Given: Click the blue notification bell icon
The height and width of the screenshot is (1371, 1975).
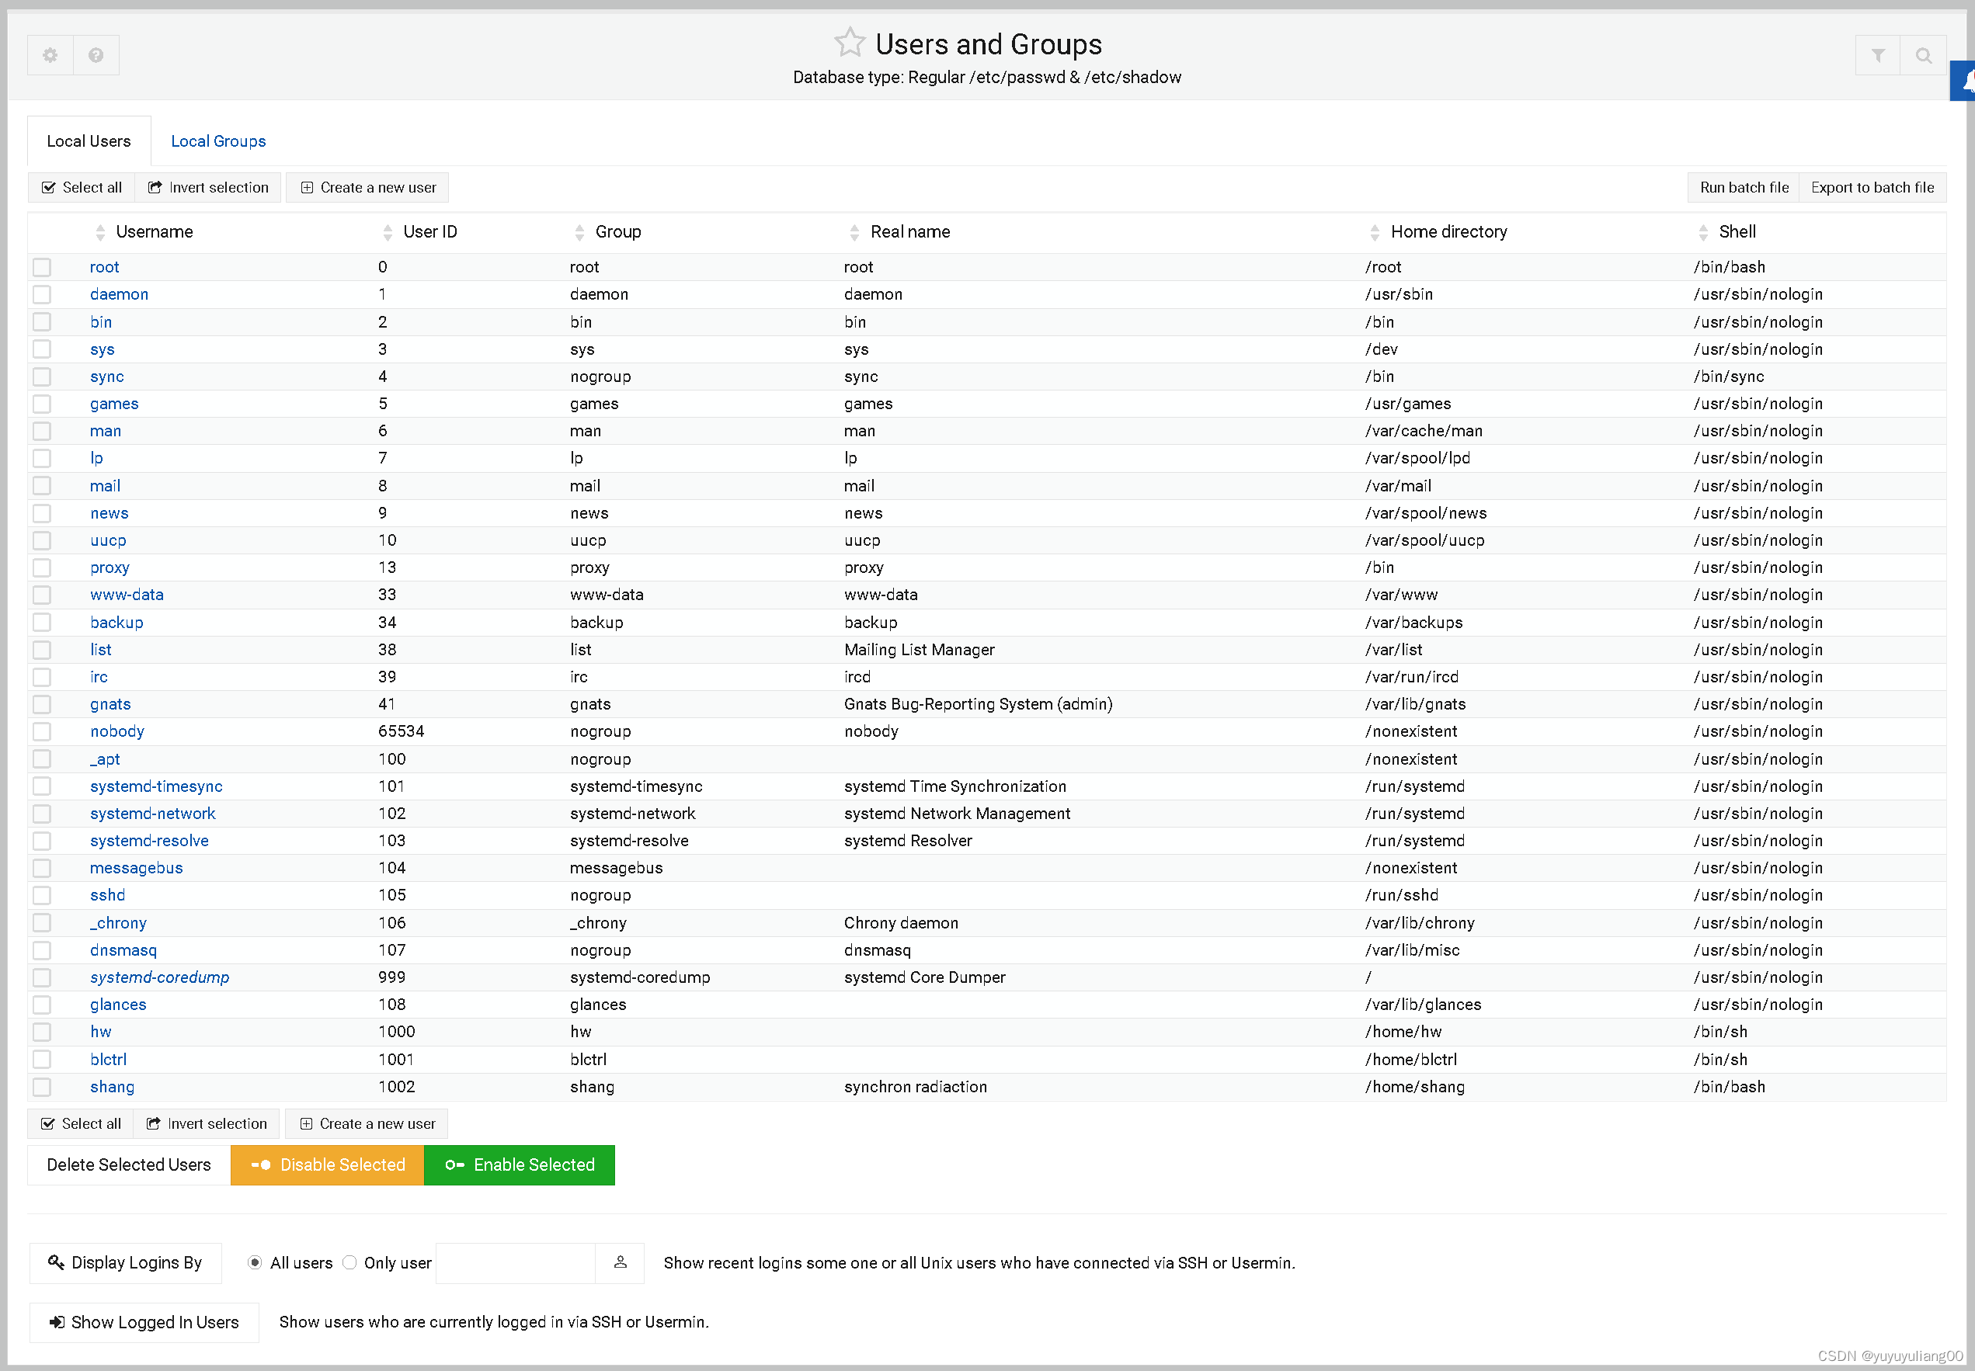Looking at the screenshot, I should [1966, 82].
